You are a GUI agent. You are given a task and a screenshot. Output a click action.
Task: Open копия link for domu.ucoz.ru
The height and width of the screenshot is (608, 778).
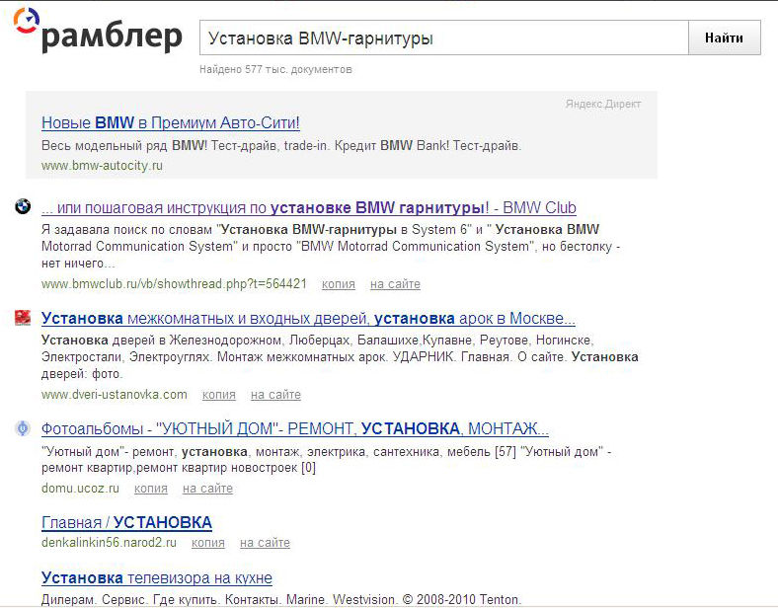[x=151, y=489]
